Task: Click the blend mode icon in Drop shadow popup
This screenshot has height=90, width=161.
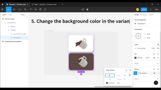Action: [126, 70]
